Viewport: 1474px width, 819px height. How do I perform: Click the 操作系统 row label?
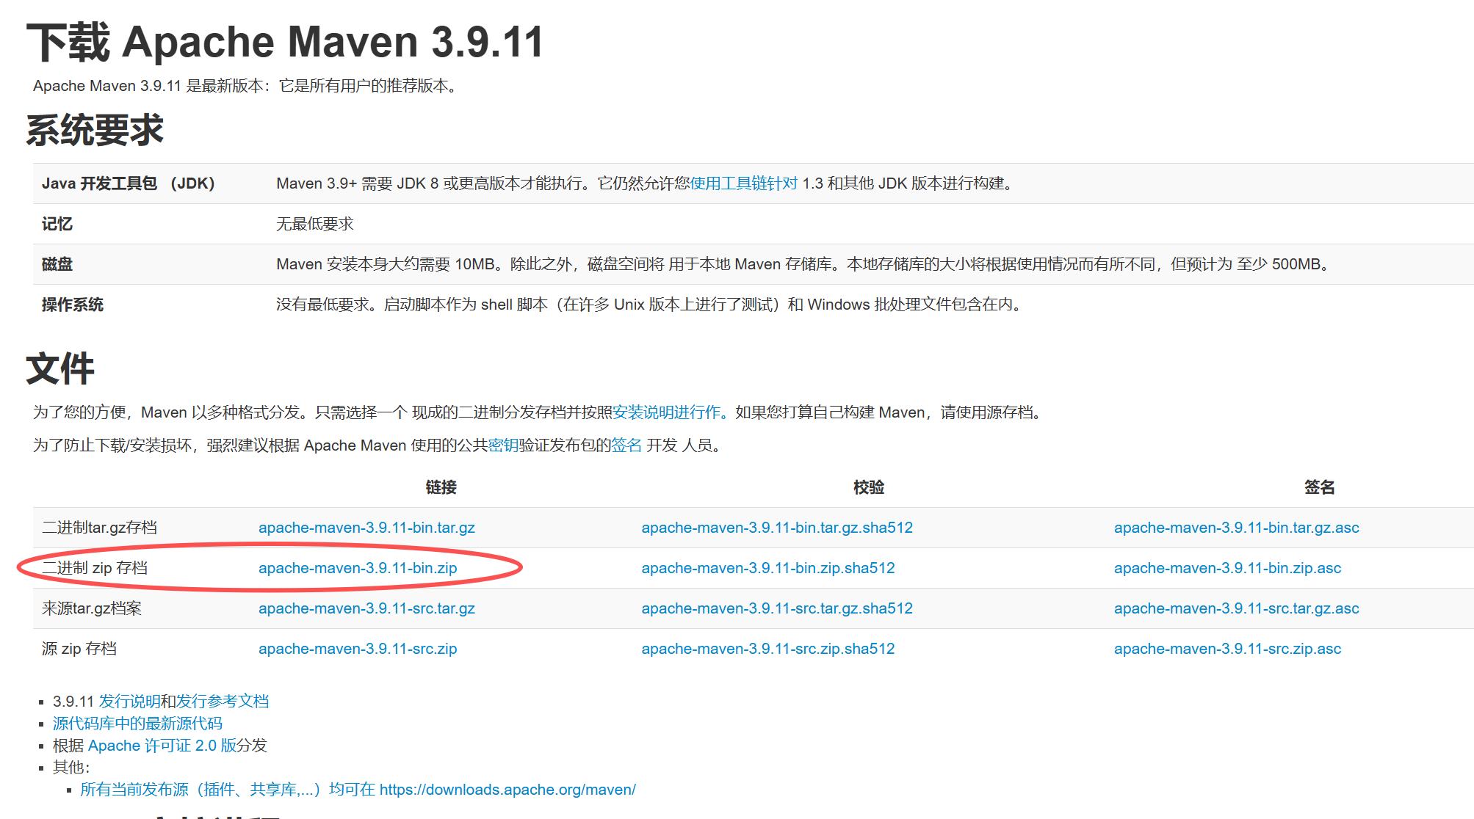tap(73, 305)
